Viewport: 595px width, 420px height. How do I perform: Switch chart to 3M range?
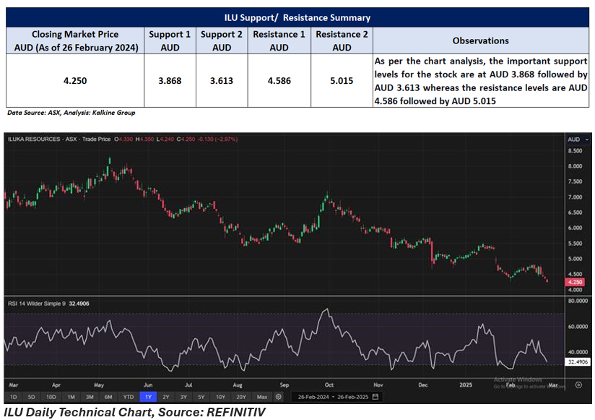click(x=90, y=397)
